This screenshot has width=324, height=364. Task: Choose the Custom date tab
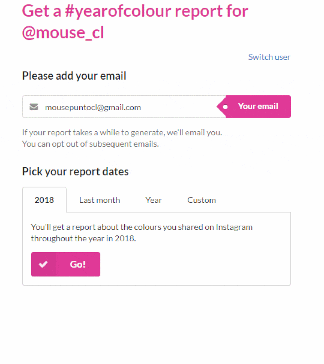point(202,200)
